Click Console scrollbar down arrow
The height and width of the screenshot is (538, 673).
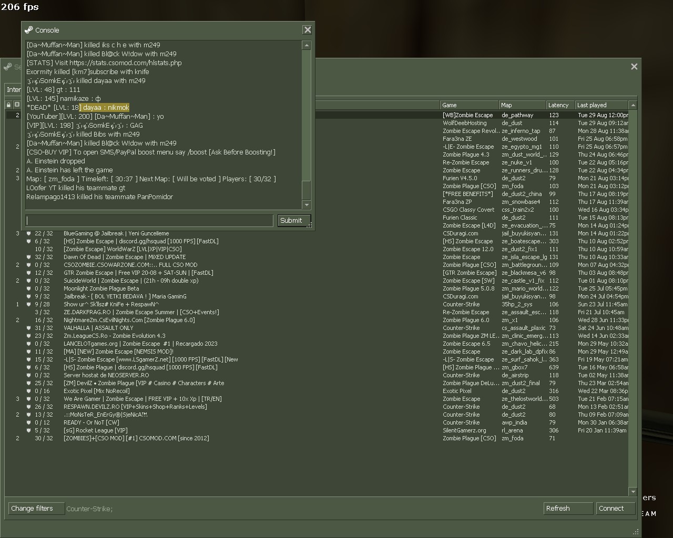(x=307, y=205)
